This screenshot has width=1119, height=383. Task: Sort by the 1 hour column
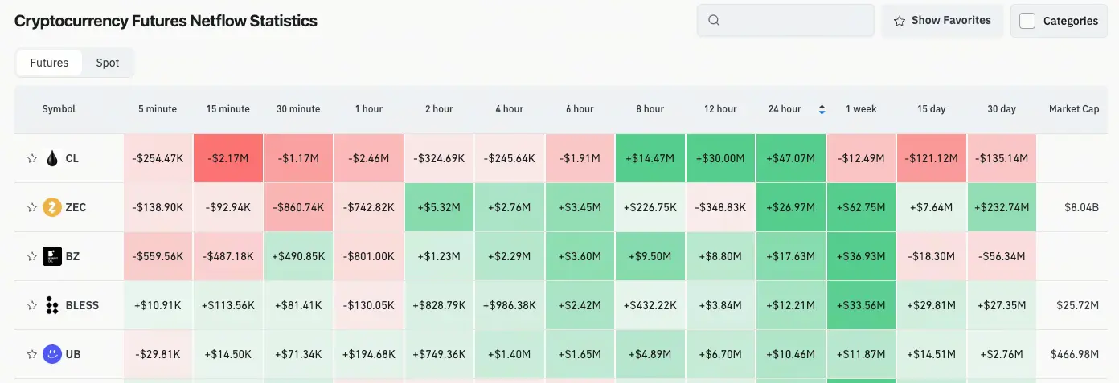369,109
